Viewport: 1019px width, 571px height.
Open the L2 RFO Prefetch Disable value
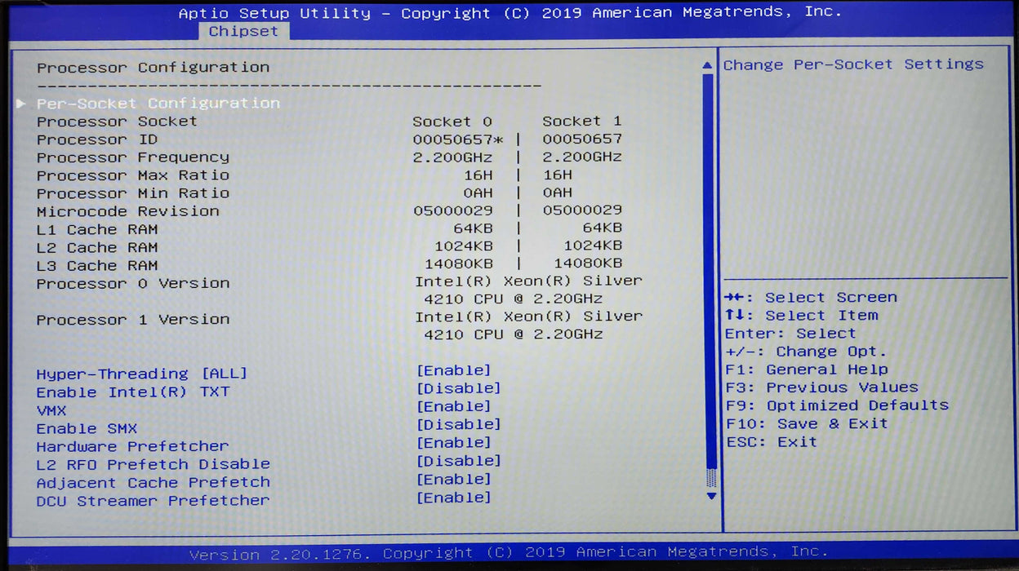458,461
